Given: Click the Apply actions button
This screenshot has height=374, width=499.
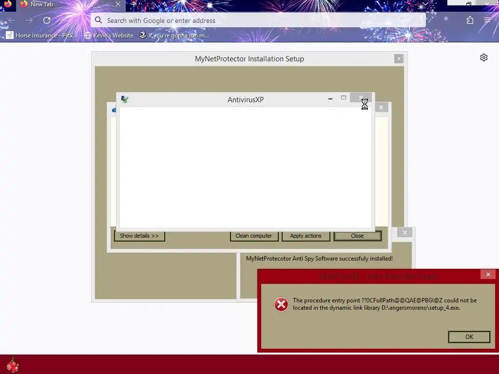Looking at the screenshot, I should tap(306, 236).
